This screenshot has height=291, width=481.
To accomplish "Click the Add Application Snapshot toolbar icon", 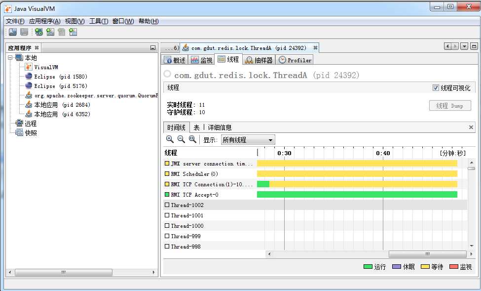I will [73, 32].
